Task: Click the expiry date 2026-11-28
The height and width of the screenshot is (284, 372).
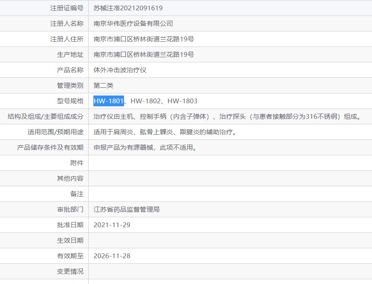Action: [x=112, y=256]
